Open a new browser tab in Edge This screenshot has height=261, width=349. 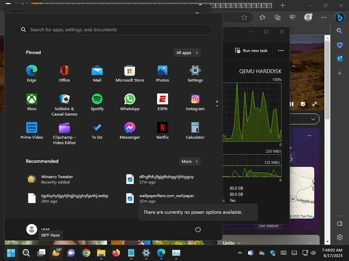click(x=283, y=5)
